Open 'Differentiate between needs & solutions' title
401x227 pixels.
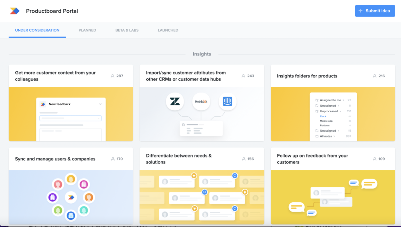179,159
